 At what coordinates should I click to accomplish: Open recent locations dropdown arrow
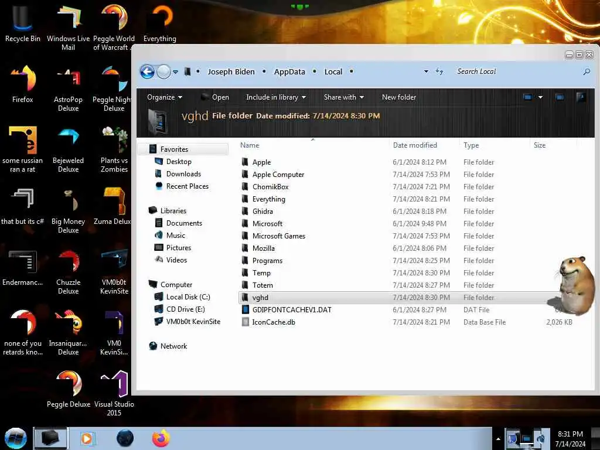(175, 72)
